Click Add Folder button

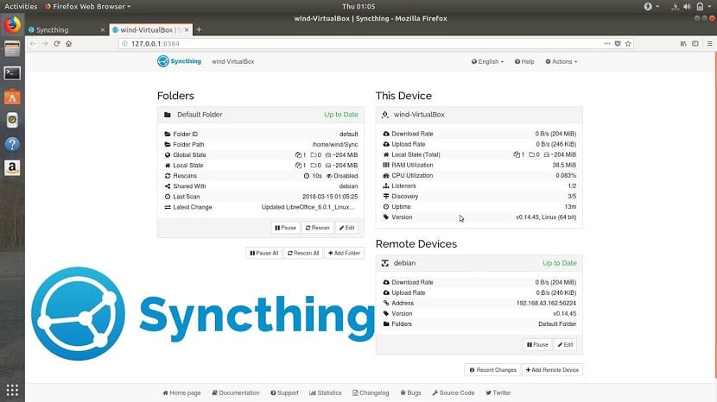(x=345, y=253)
